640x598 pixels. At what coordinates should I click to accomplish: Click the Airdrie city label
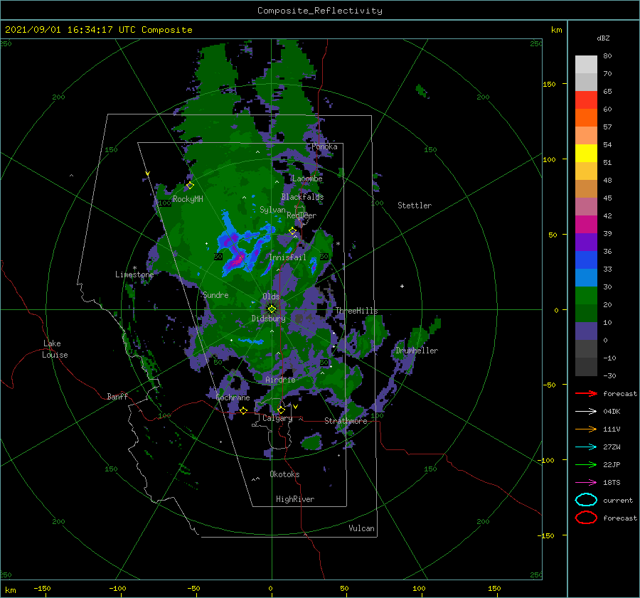pyautogui.click(x=280, y=380)
